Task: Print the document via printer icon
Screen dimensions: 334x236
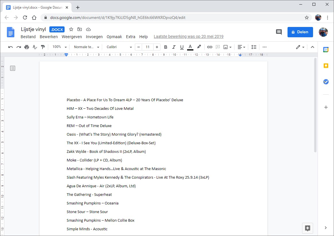Action: coord(27,47)
